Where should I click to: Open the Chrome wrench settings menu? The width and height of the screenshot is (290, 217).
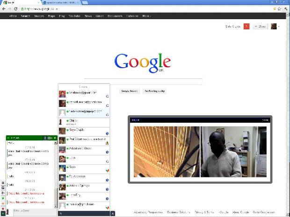coord(286,9)
